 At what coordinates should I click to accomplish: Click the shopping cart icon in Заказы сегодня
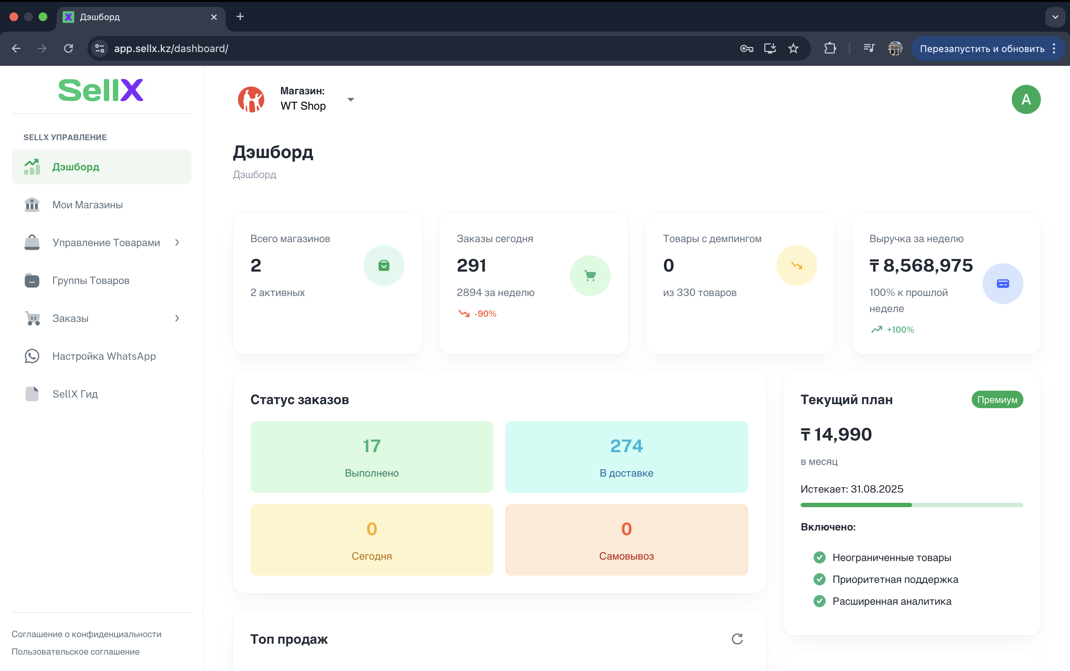point(590,276)
